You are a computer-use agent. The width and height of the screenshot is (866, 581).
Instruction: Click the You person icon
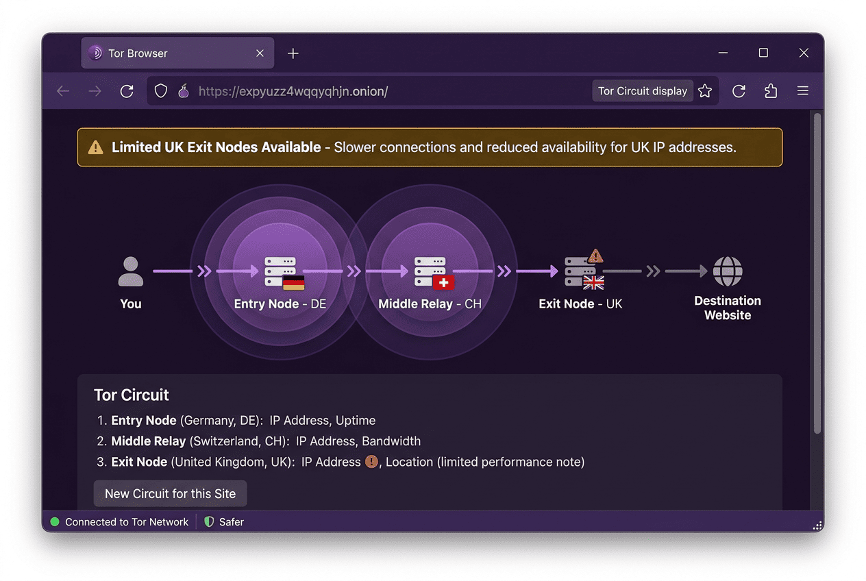click(x=131, y=271)
